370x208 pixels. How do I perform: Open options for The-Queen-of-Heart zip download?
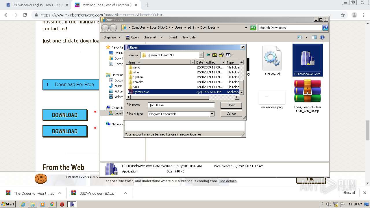point(60,193)
